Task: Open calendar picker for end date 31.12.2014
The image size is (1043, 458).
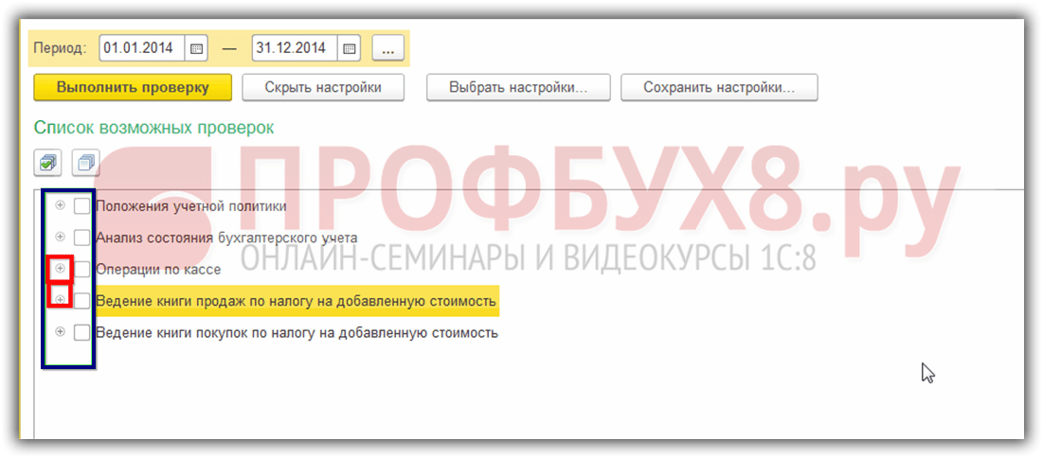Action: pos(349,47)
